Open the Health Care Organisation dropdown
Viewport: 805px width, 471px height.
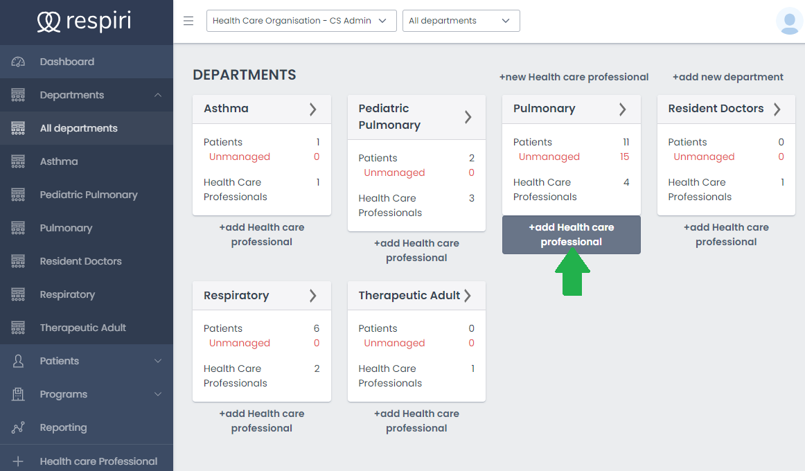(301, 21)
